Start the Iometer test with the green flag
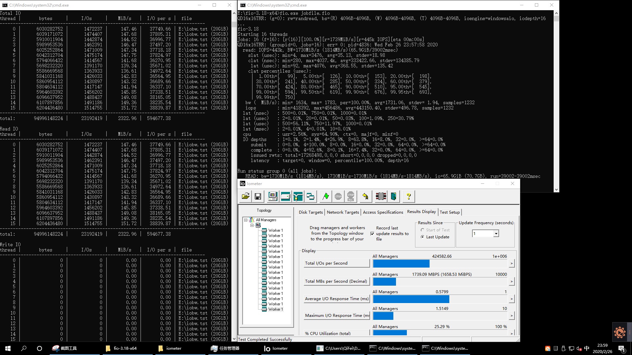The height and width of the screenshot is (355, 632). [325, 196]
